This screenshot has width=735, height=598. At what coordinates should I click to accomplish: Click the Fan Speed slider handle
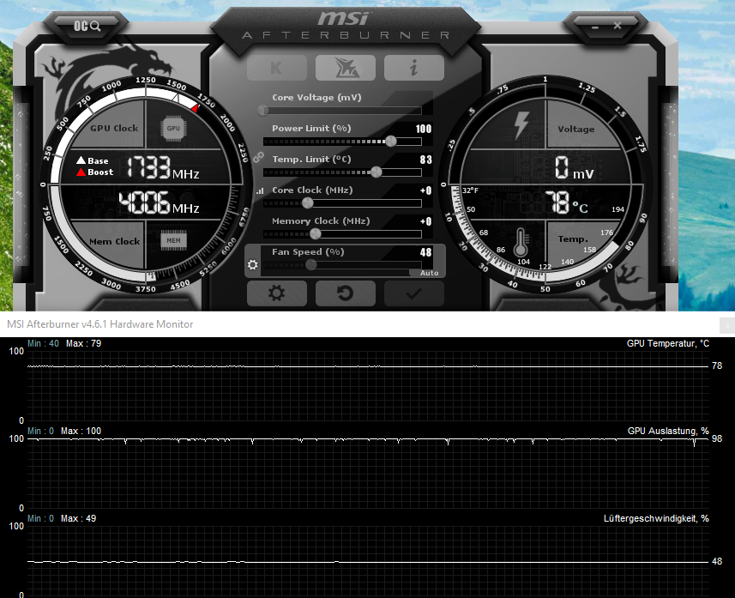tap(310, 265)
